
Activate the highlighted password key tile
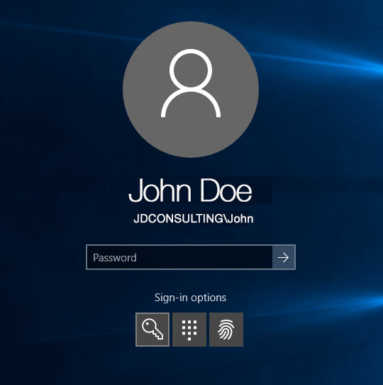coord(152,330)
